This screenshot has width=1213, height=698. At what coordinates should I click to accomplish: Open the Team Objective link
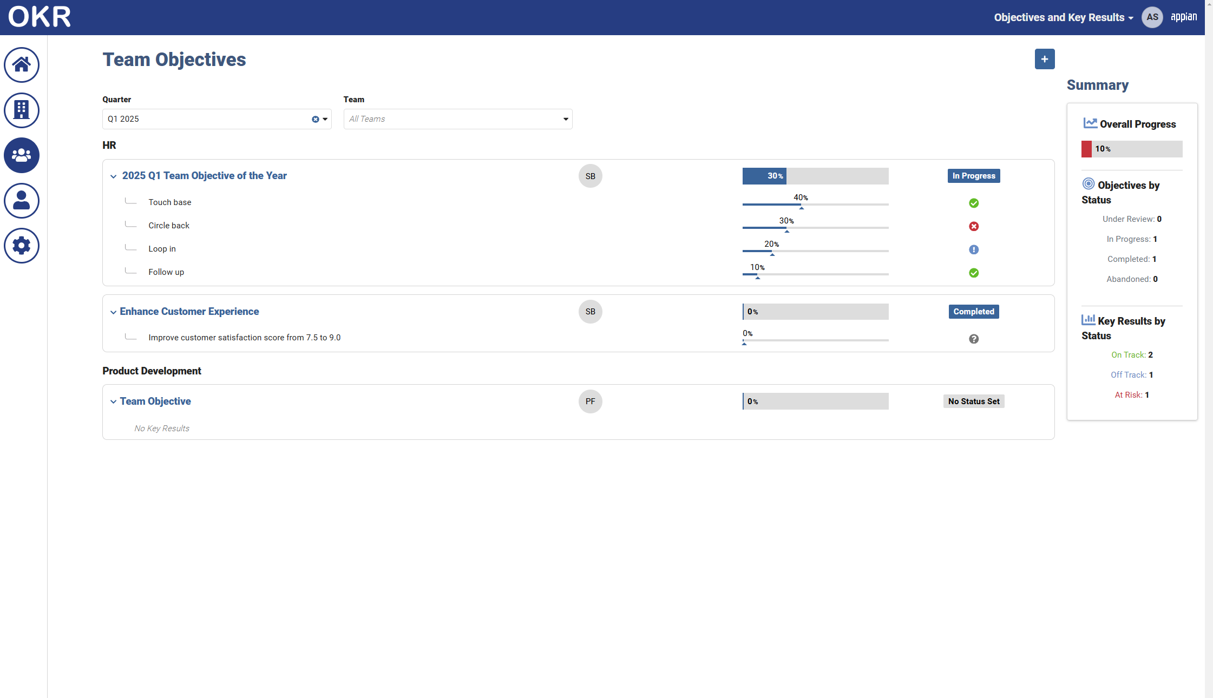pyautogui.click(x=155, y=401)
